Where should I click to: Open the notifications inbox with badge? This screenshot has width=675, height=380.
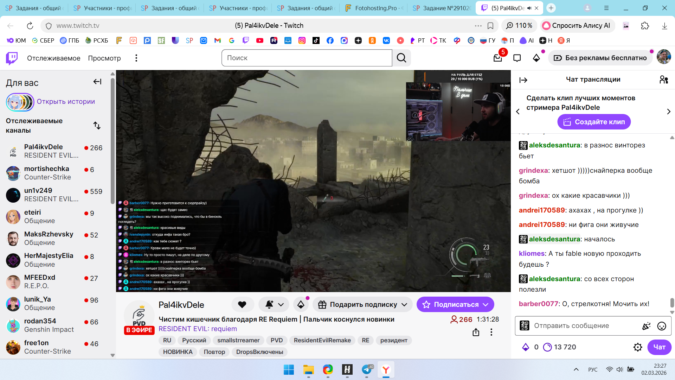[497, 58]
